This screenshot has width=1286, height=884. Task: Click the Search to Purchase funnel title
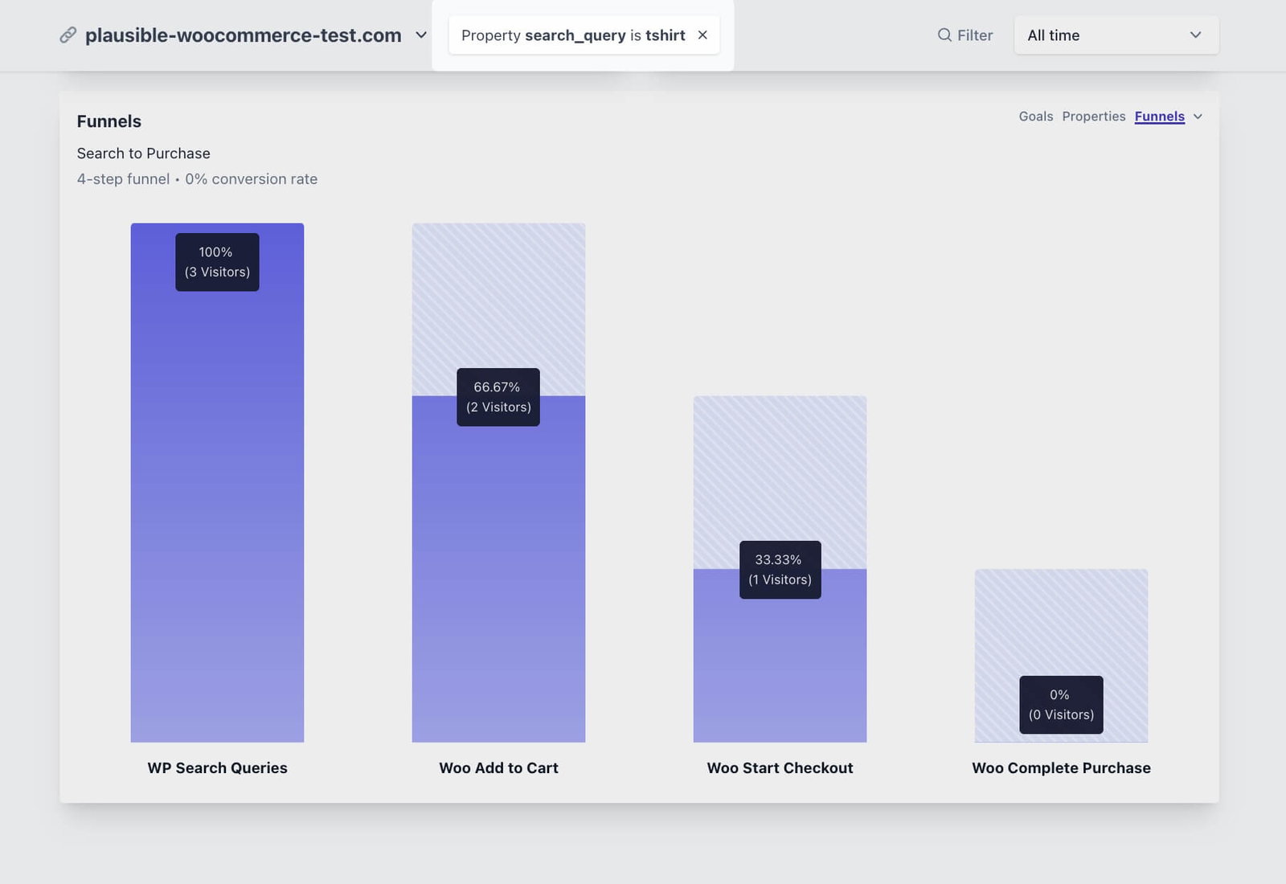(143, 153)
